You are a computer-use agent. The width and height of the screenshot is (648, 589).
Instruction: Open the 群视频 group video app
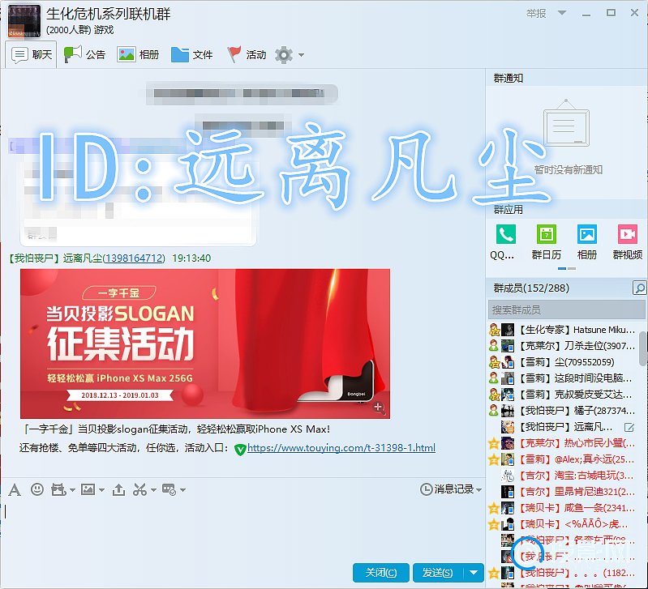[x=628, y=242]
